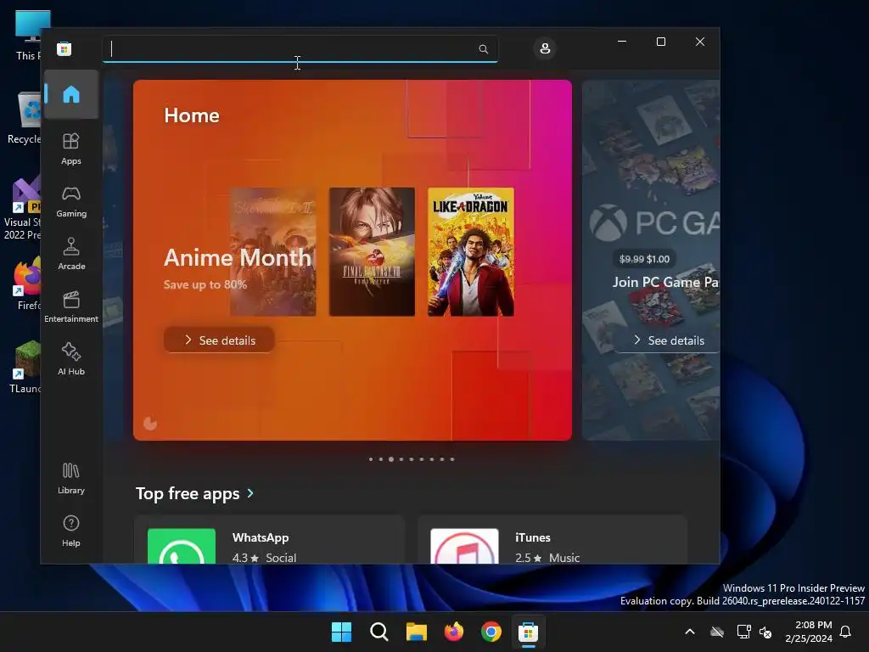Open the Windows Start menu
Screen dimensions: 869x652
tap(341, 632)
